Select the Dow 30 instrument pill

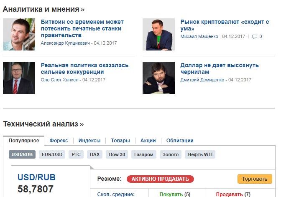coord(117,154)
